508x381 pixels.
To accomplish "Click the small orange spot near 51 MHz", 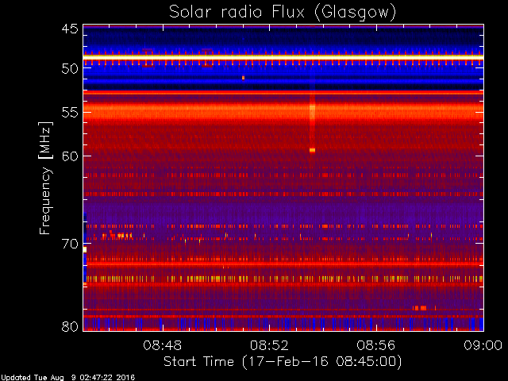I will tap(244, 78).
